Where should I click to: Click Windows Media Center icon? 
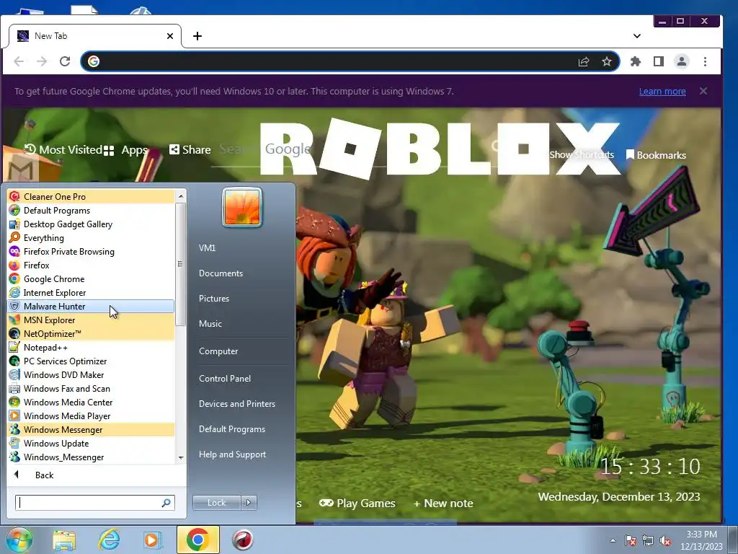pyautogui.click(x=14, y=402)
